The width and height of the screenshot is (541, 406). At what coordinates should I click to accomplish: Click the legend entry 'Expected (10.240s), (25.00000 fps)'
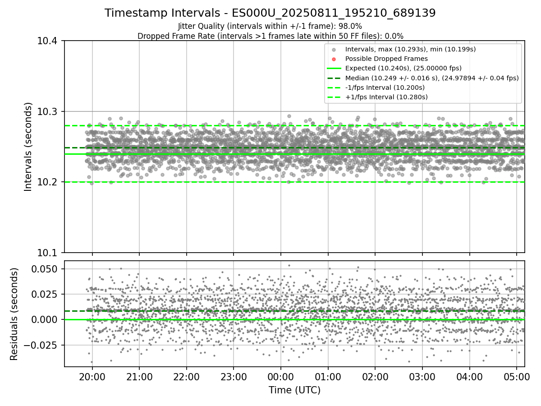click(403, 68)
